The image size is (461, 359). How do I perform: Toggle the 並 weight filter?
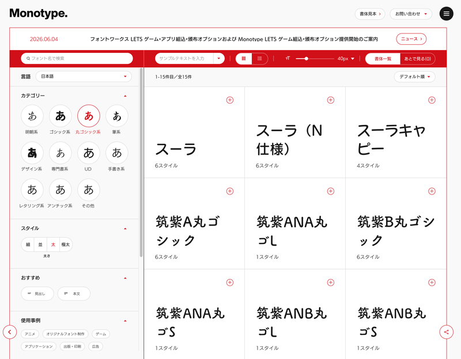click(x=40, y=245)
